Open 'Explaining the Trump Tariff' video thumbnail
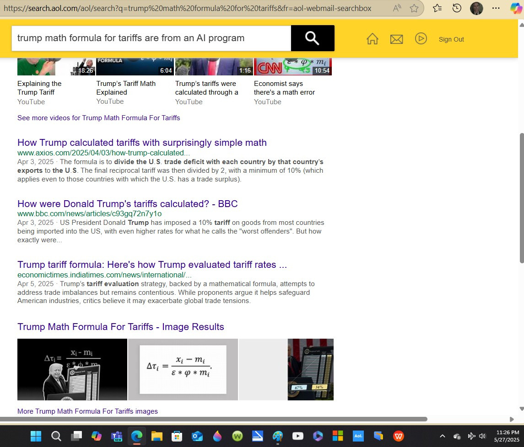 [x=56, y=66]
